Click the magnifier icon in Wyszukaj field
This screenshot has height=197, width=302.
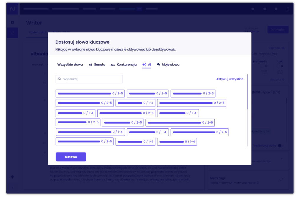[60, 79]
